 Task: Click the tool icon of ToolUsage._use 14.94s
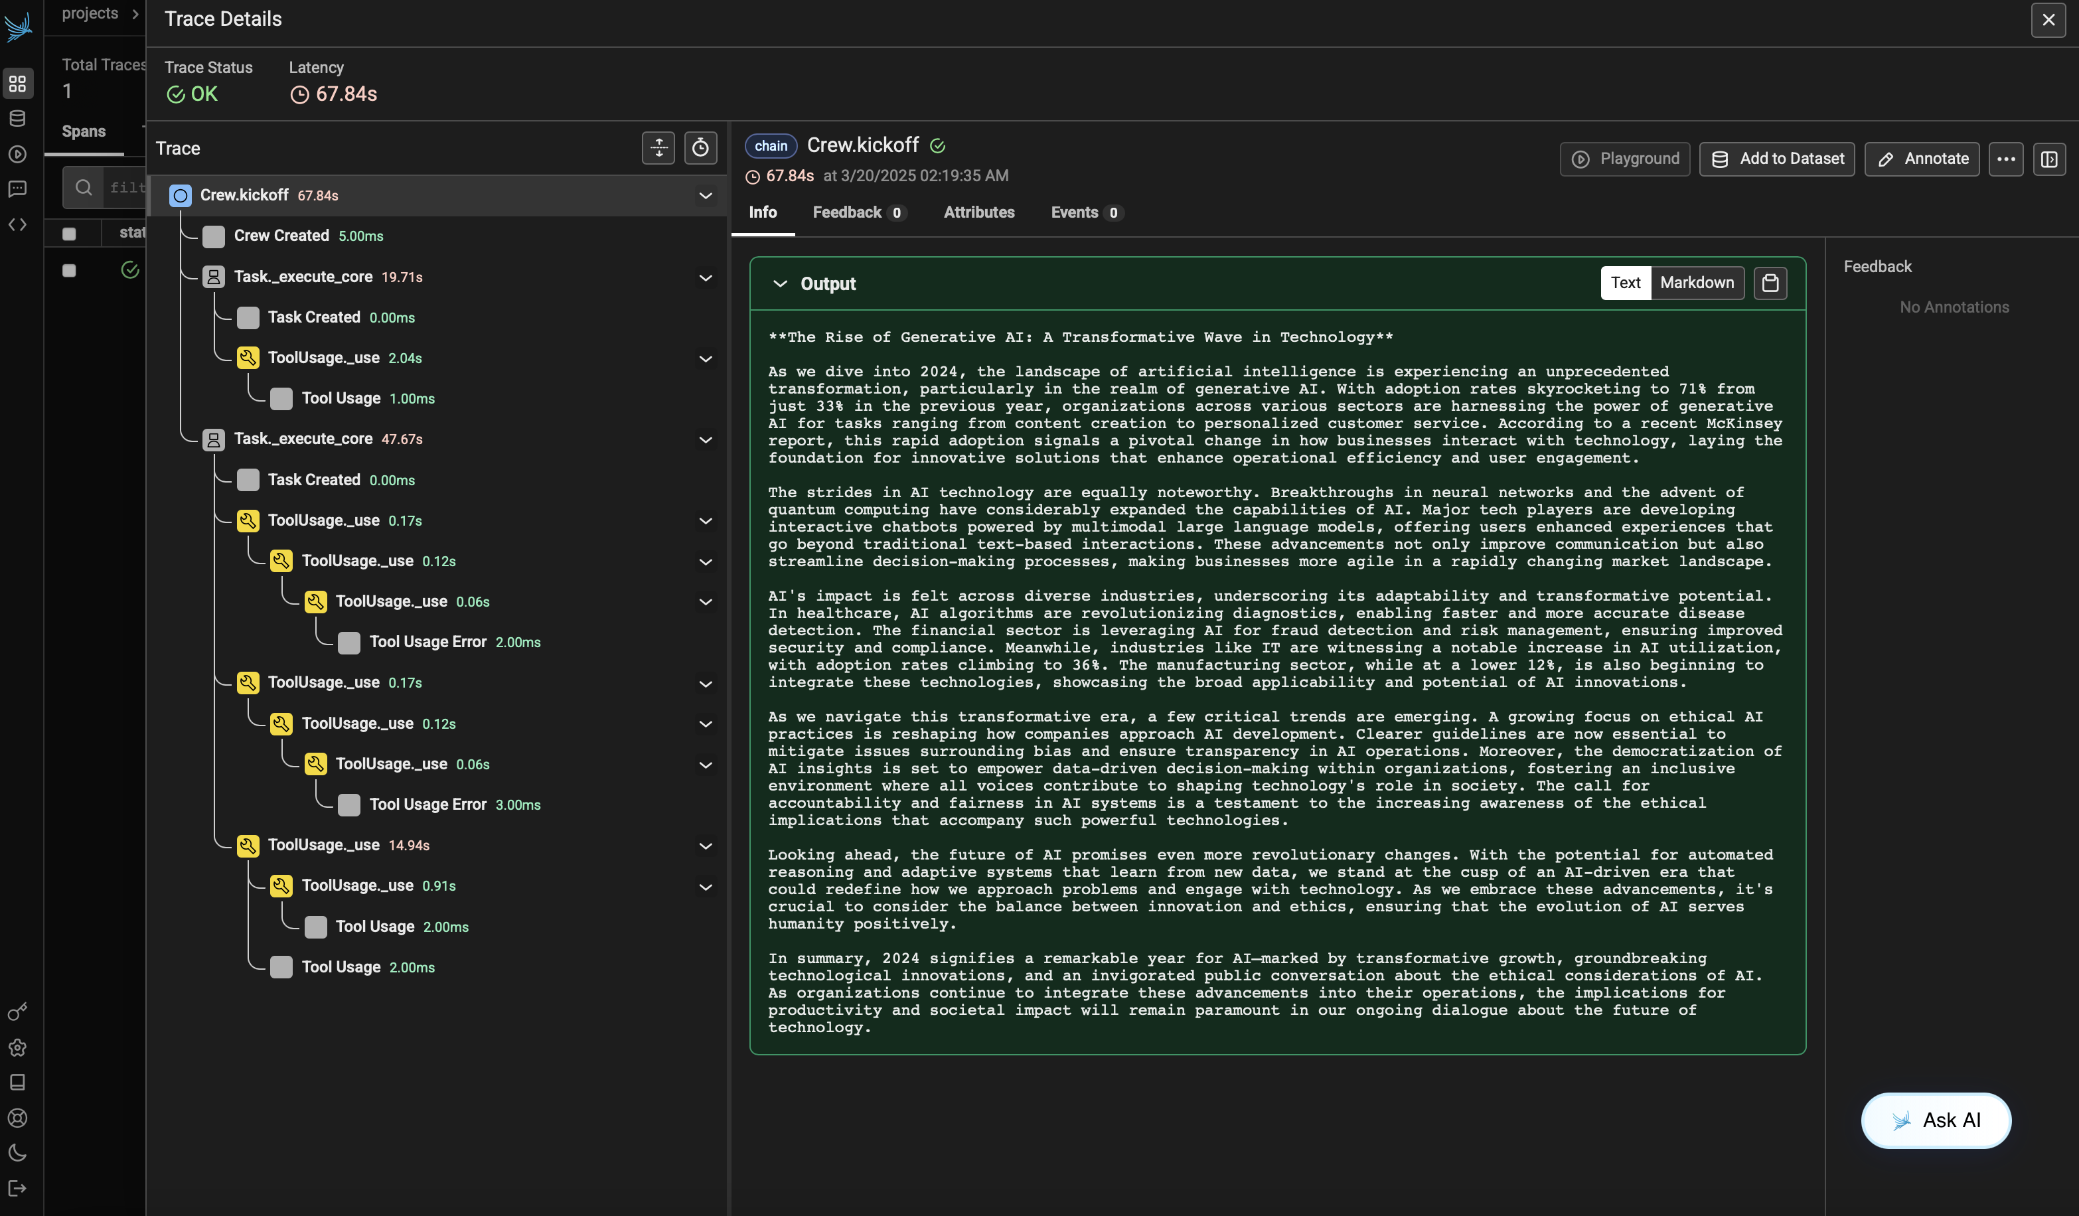coord(248,846)
